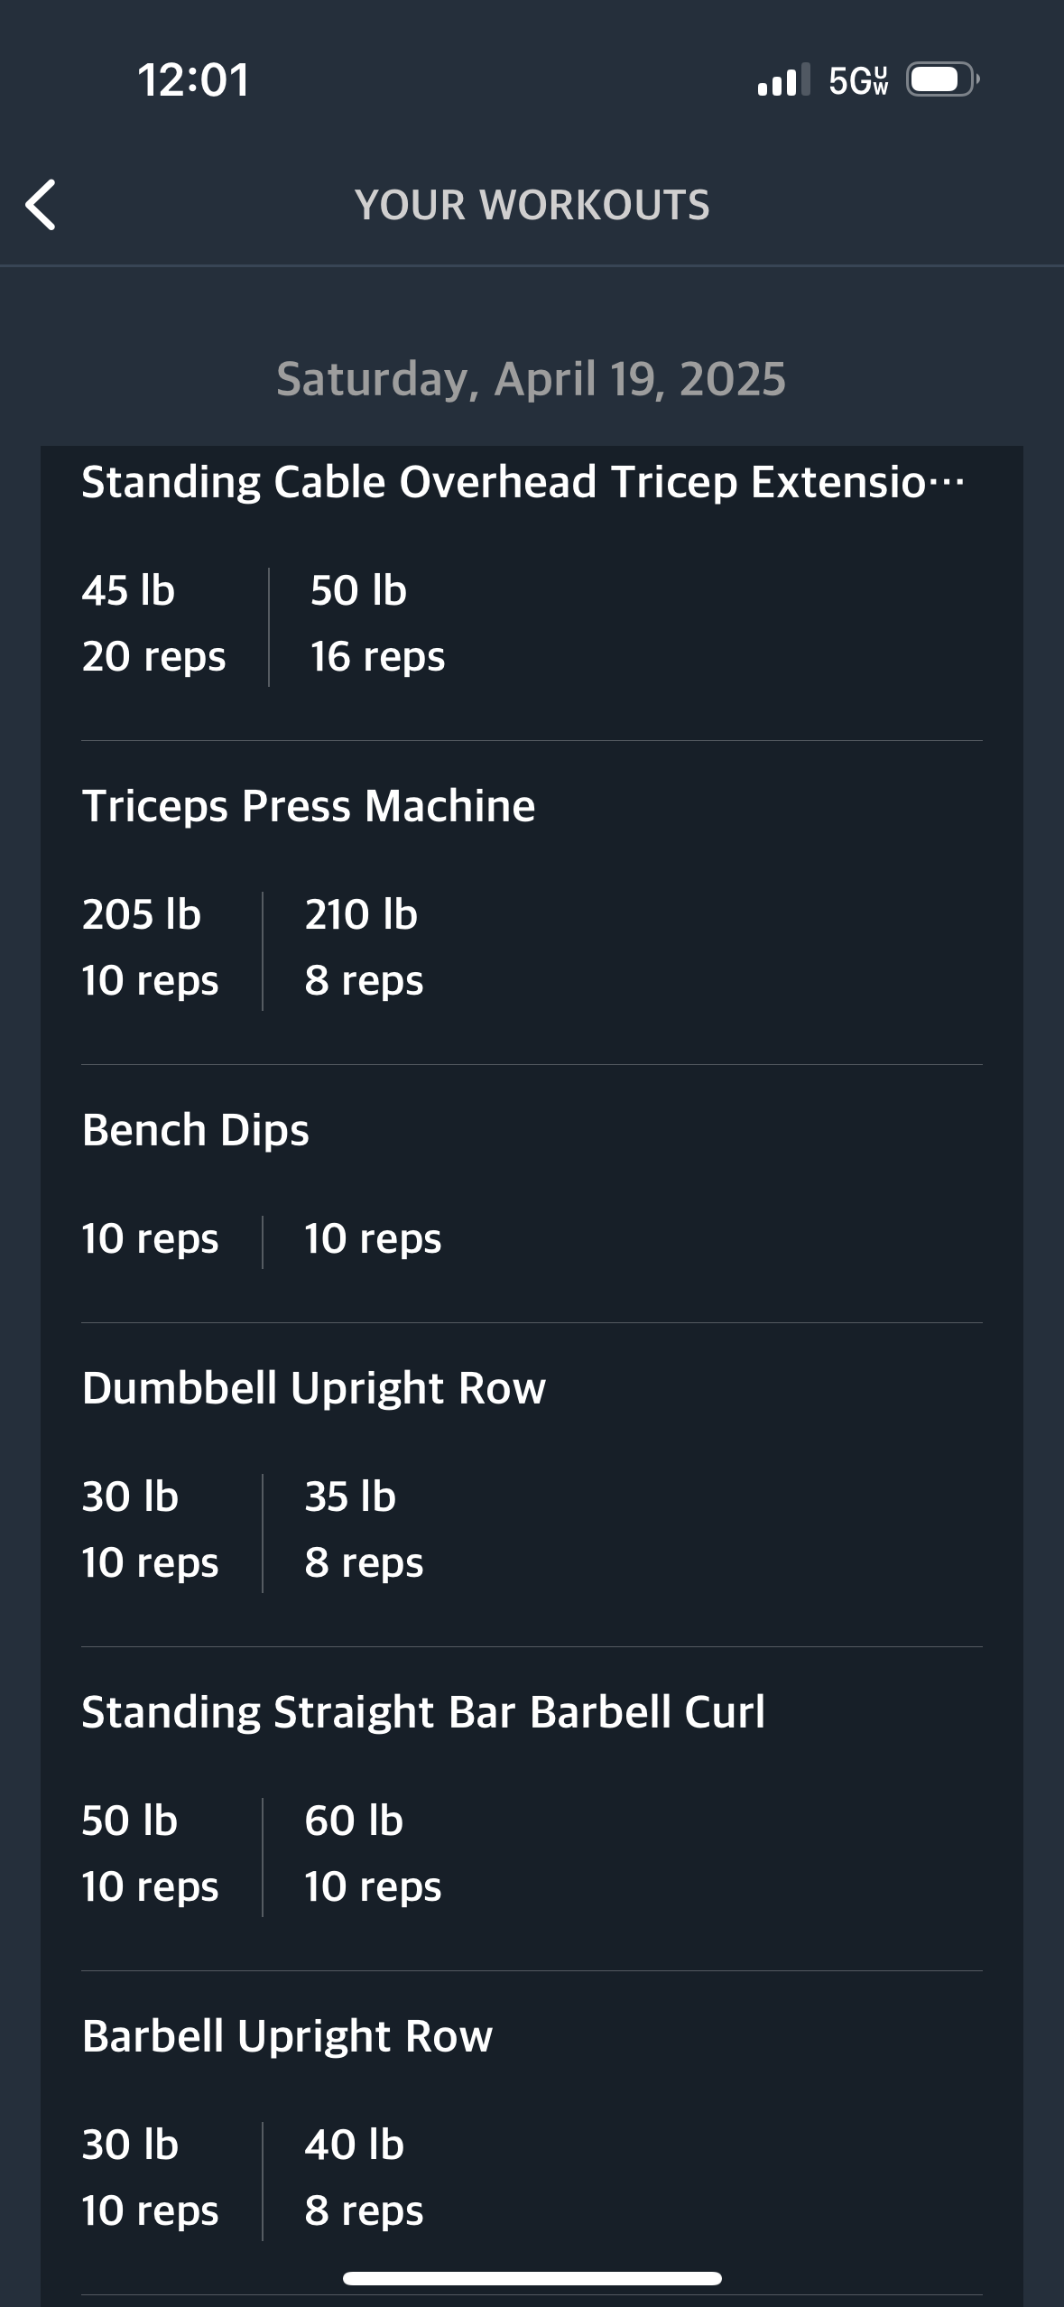Tap the cellular signal bars icon

pos(783,79)
